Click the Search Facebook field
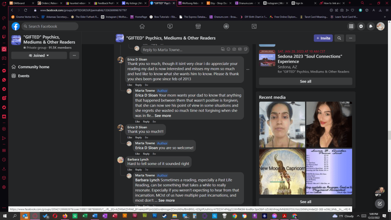Screen dimensions: 391x220 (50, 26)
